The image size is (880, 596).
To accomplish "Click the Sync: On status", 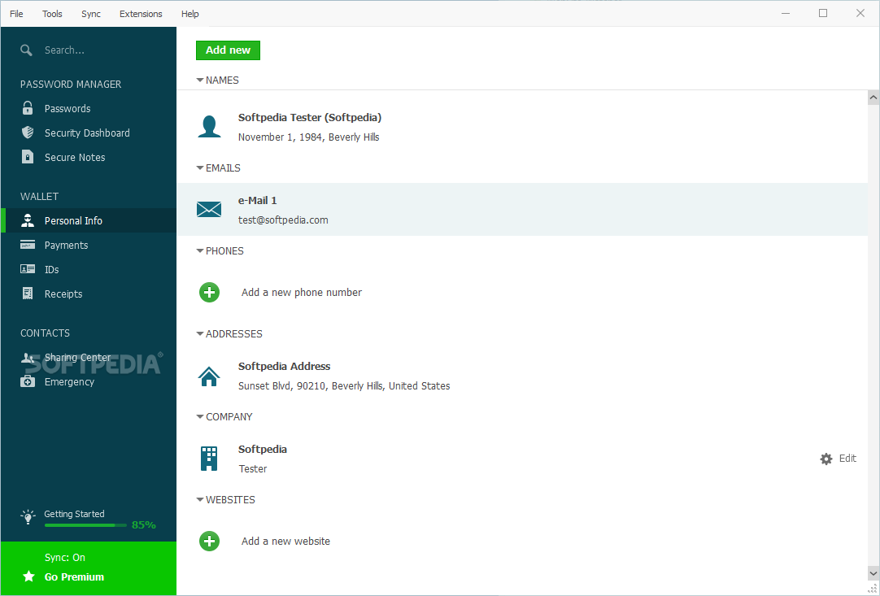I will point(65,557).
